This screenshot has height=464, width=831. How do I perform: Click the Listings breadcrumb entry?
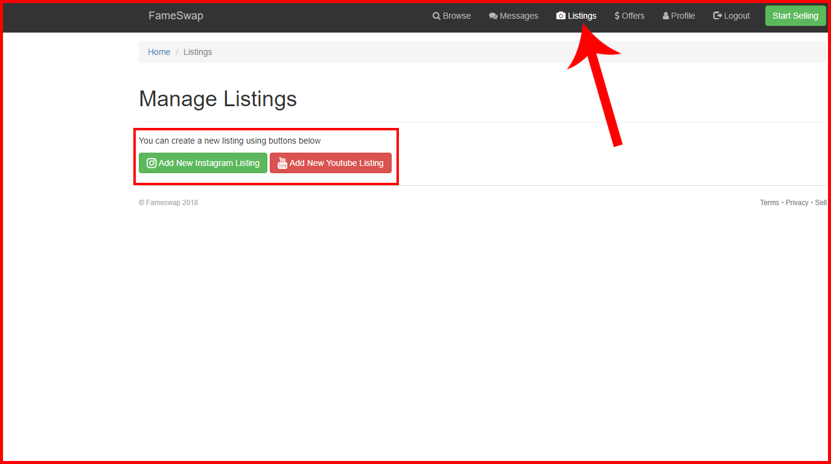click(x=198, y=52)
